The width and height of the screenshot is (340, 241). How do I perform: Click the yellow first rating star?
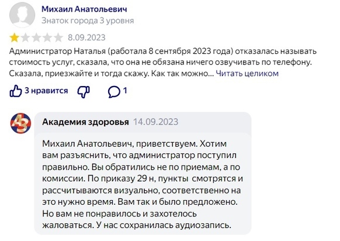point(14,37)
